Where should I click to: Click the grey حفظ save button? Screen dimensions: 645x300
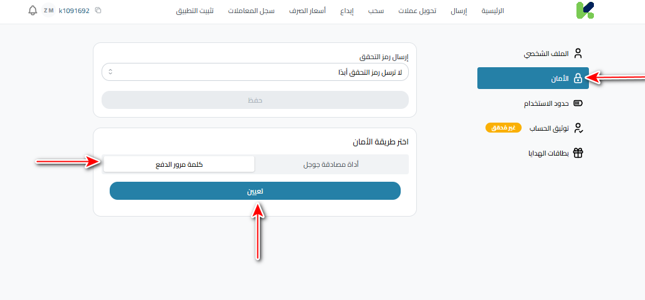[x=255, y=100]
